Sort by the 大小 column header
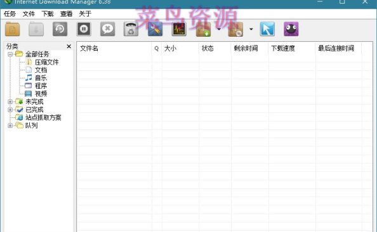Screen dimensions: 377x232 point(180,48)
